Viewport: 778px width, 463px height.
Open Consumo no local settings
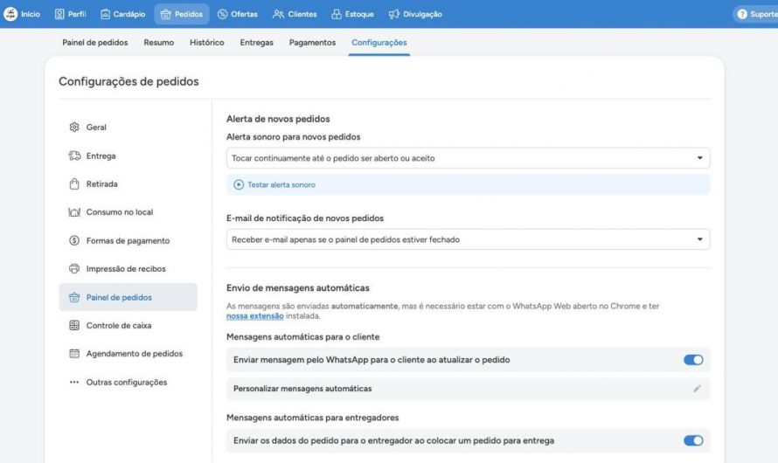pos(128,212)
